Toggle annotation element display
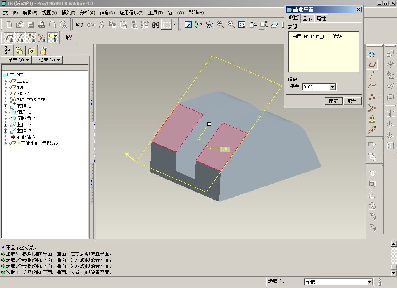 53,38
